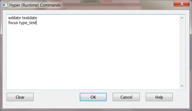
Task: Open Help for runtime commands
Action: tap(159, 97)
